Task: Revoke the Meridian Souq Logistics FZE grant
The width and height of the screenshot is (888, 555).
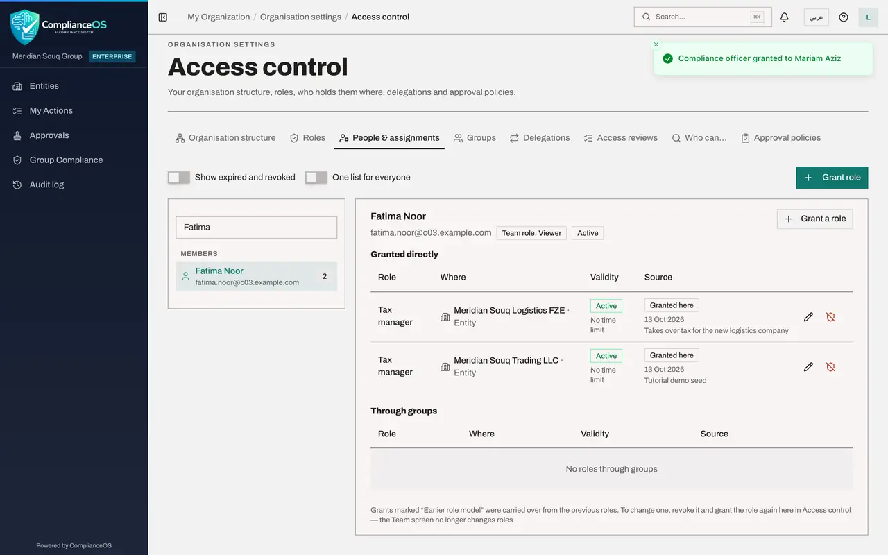Action: [830, 317]
